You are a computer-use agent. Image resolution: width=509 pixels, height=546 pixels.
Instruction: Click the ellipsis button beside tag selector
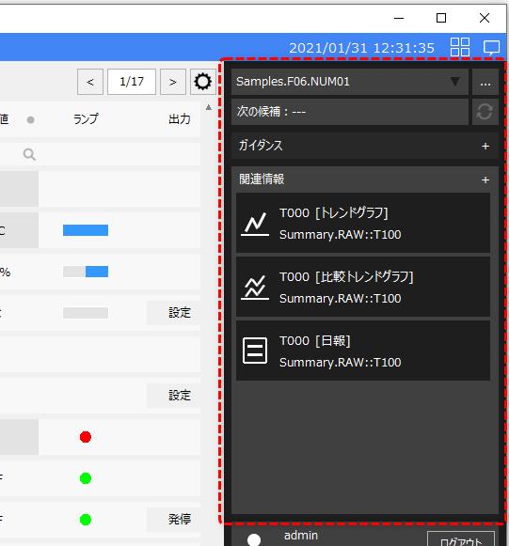485,82
